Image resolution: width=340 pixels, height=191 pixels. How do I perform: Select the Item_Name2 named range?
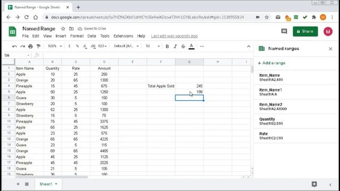click(x=296, y=107)
